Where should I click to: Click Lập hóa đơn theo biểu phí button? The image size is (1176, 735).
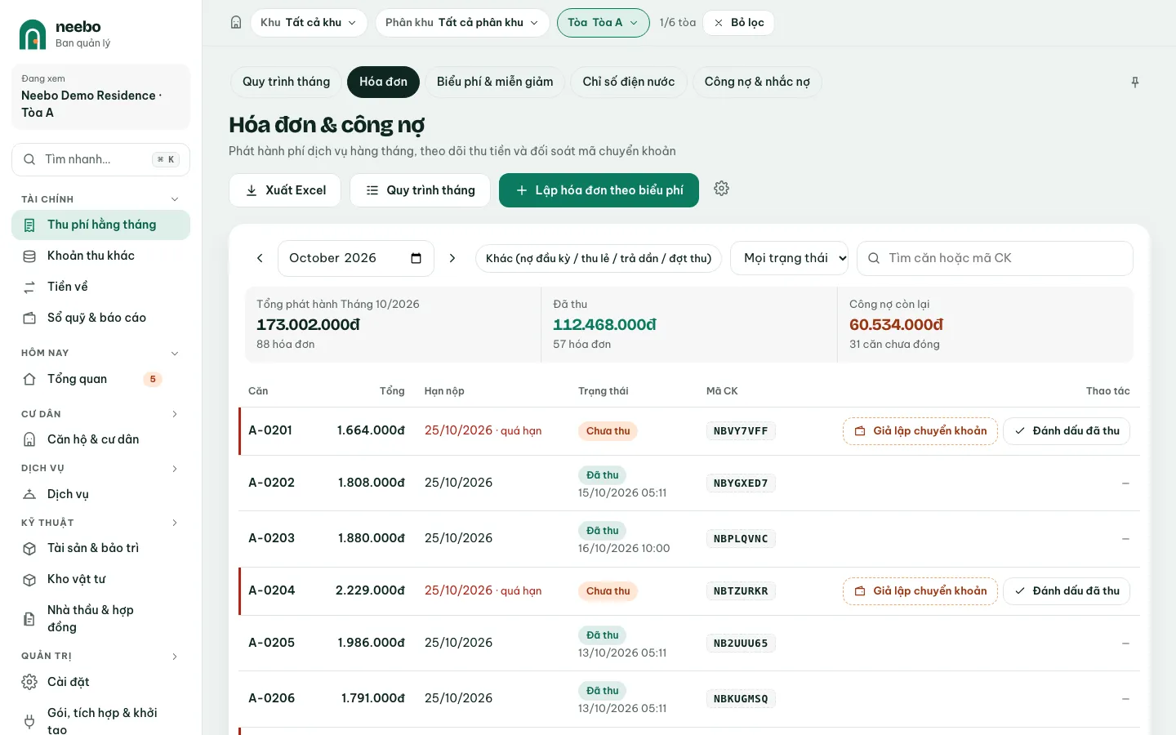point(599,190)
